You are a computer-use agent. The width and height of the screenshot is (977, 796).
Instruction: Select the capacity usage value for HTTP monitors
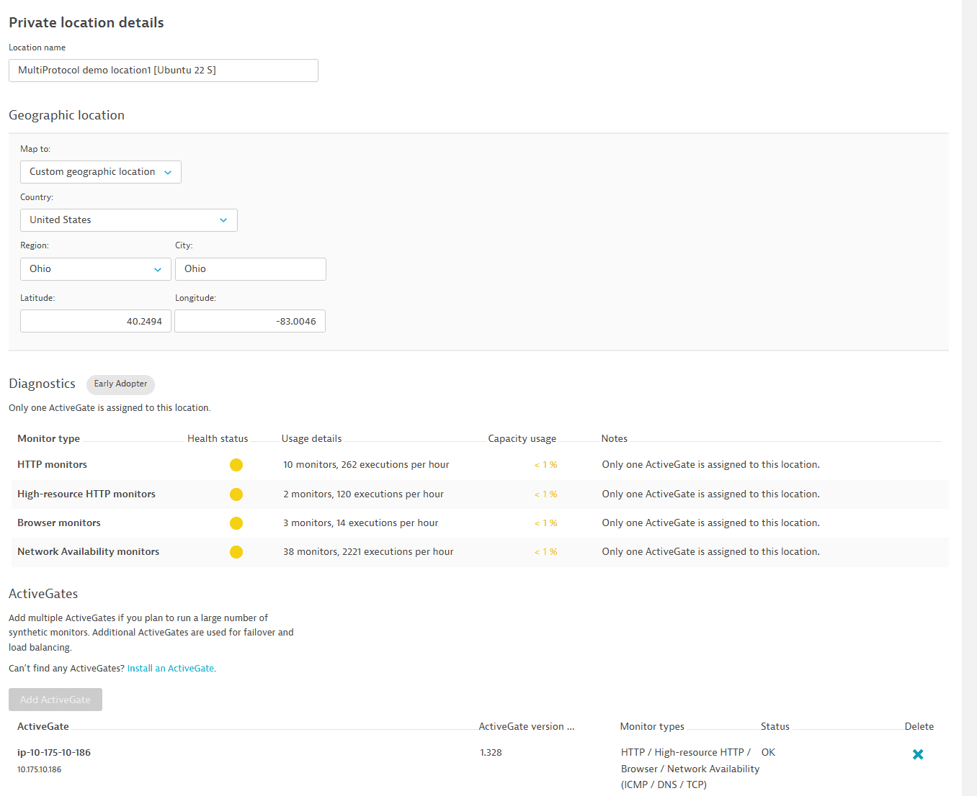[546, 465]
